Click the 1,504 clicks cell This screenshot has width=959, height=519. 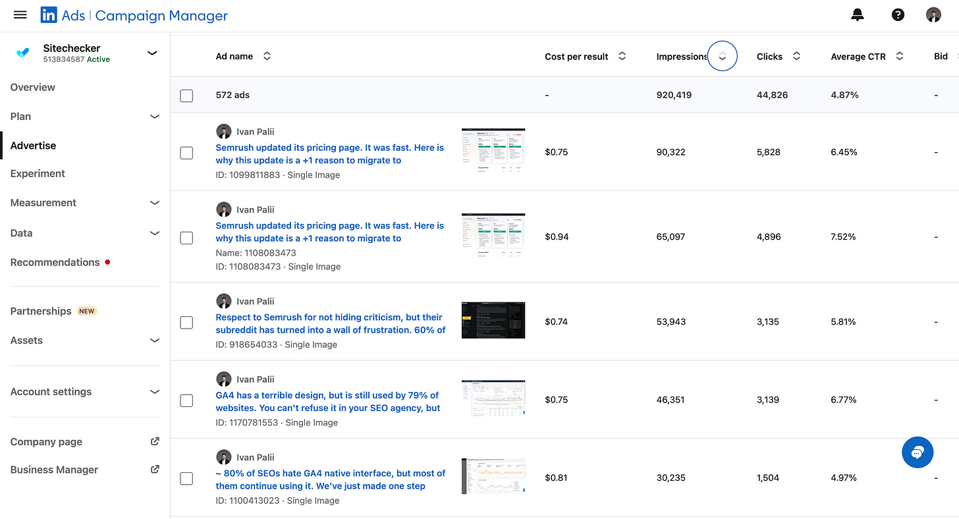[768, 478]
